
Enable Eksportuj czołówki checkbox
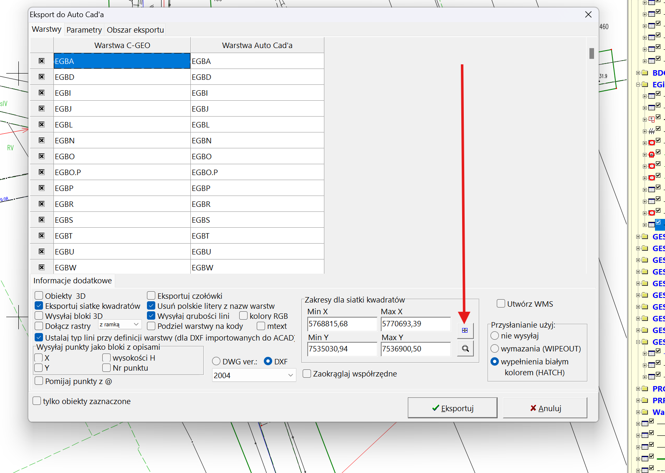pyautogui.click(x=151, y=296)
